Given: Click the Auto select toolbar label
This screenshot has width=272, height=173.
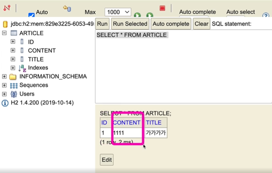Looking at the screenshot, I should (x=240, y=12).
